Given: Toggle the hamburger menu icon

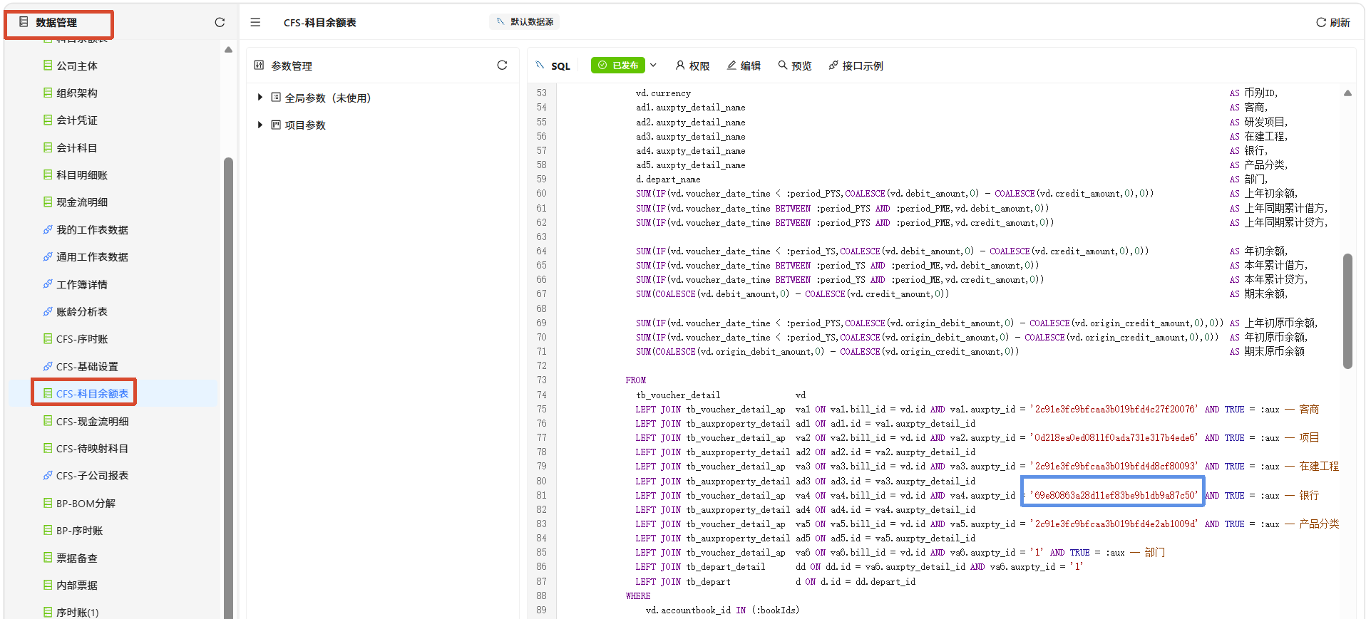Looking at the screenshot, I should (x=255, y=23).
